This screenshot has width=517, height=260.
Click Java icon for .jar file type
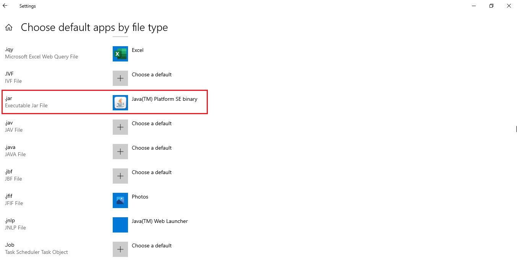120,103
